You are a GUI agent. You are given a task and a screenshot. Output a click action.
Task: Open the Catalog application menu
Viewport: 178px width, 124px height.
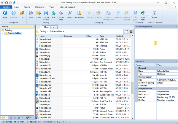pos(6,7)
